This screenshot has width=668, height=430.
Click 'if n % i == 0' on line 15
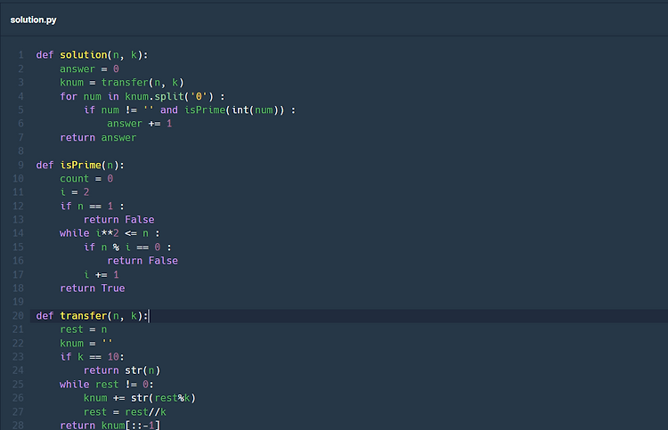click(x=122, y=247)
